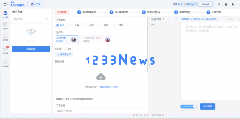
Task: Select the 监理 plan type
Action: click(x=105, y=25)
